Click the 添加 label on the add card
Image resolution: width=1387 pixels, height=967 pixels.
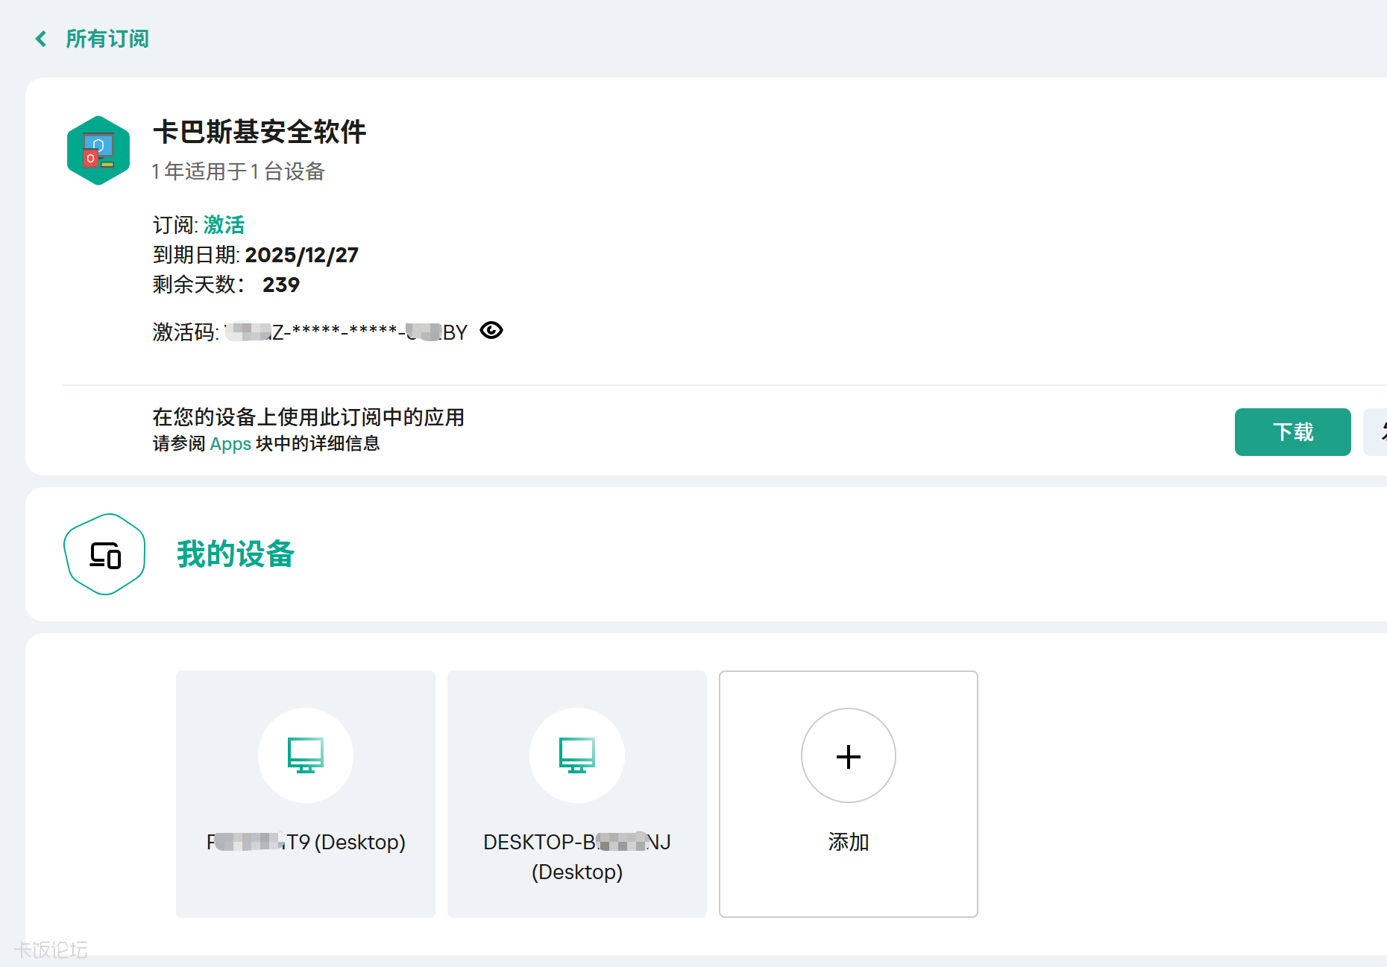(x=849, y=842)
